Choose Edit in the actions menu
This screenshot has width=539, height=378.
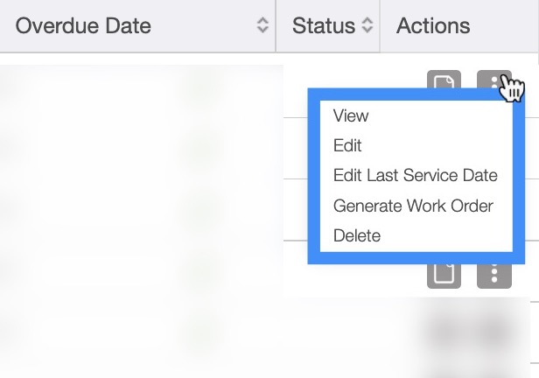coord(347,146)
